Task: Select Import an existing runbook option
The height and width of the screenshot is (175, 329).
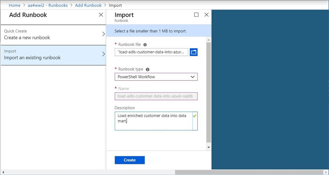Action: pos(53,55)
